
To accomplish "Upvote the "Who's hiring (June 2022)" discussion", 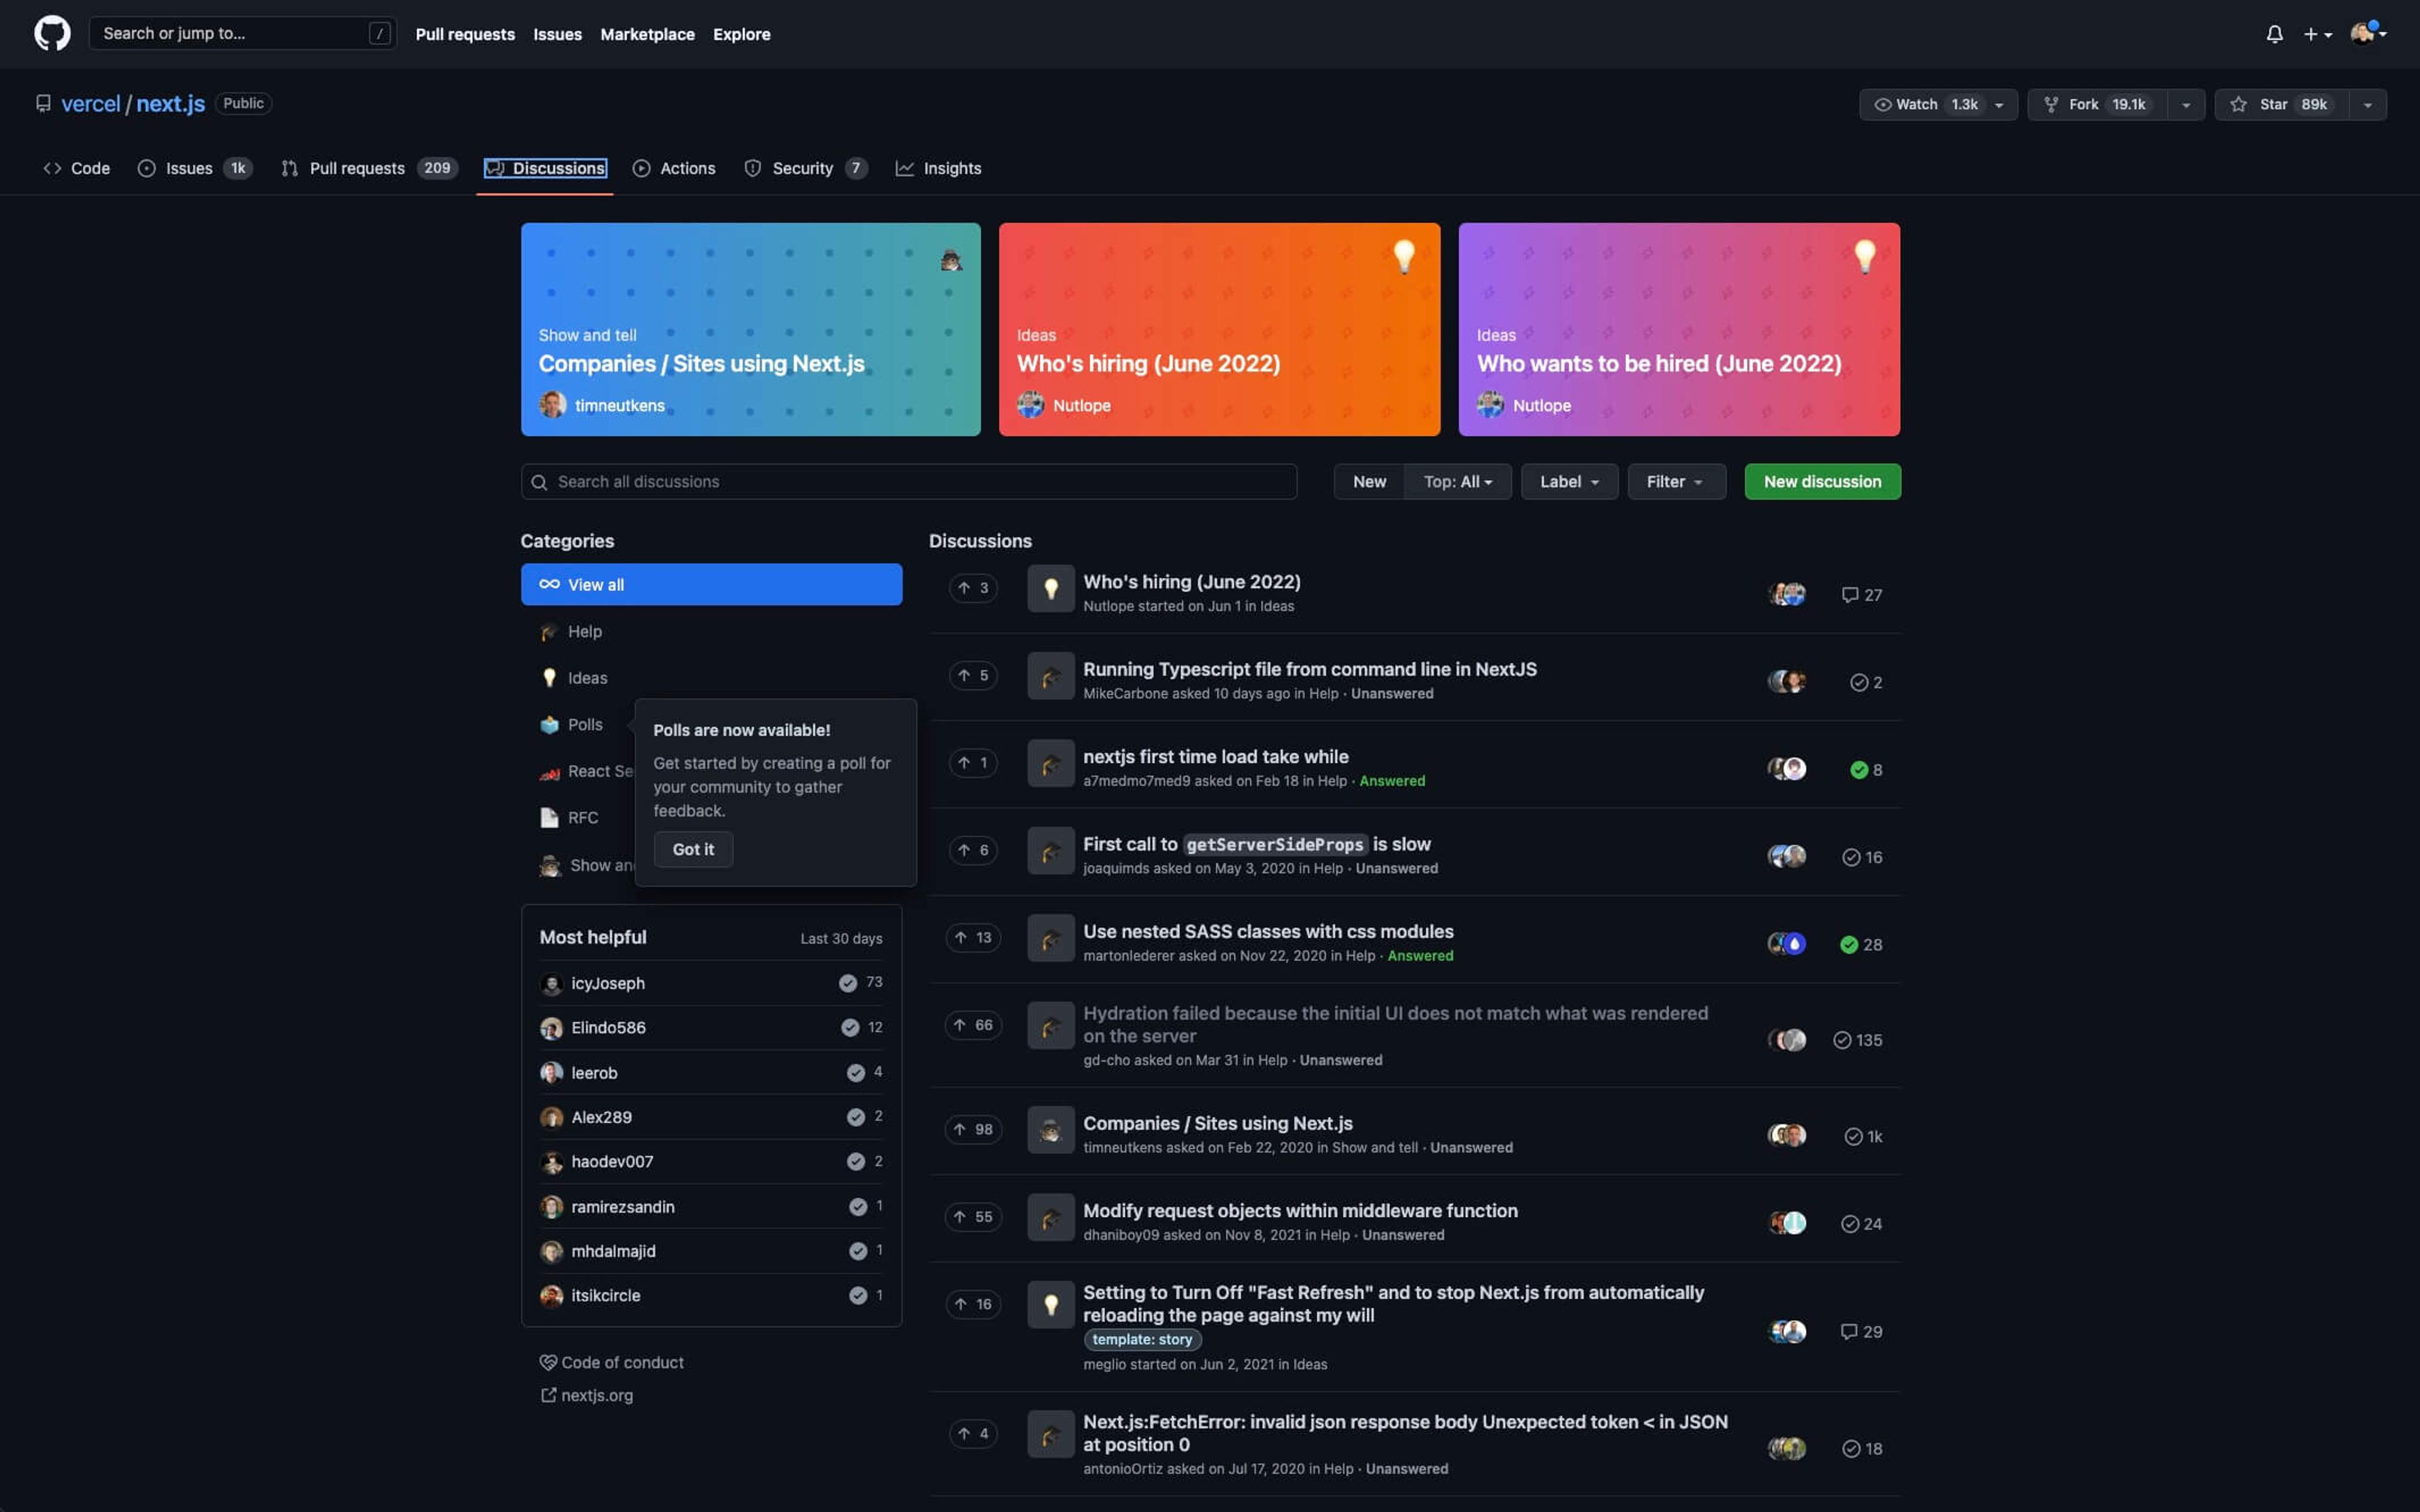I will (x=972, y=588).
